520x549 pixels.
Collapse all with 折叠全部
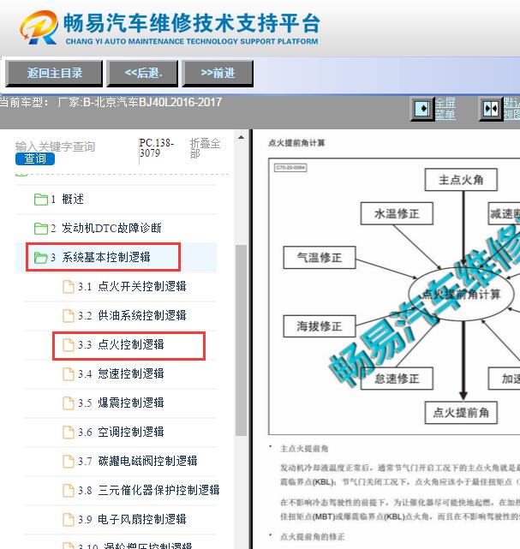click(x=205, y=148)
